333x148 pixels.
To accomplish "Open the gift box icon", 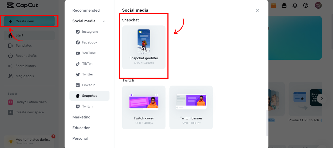I will [x=273, y=5].
